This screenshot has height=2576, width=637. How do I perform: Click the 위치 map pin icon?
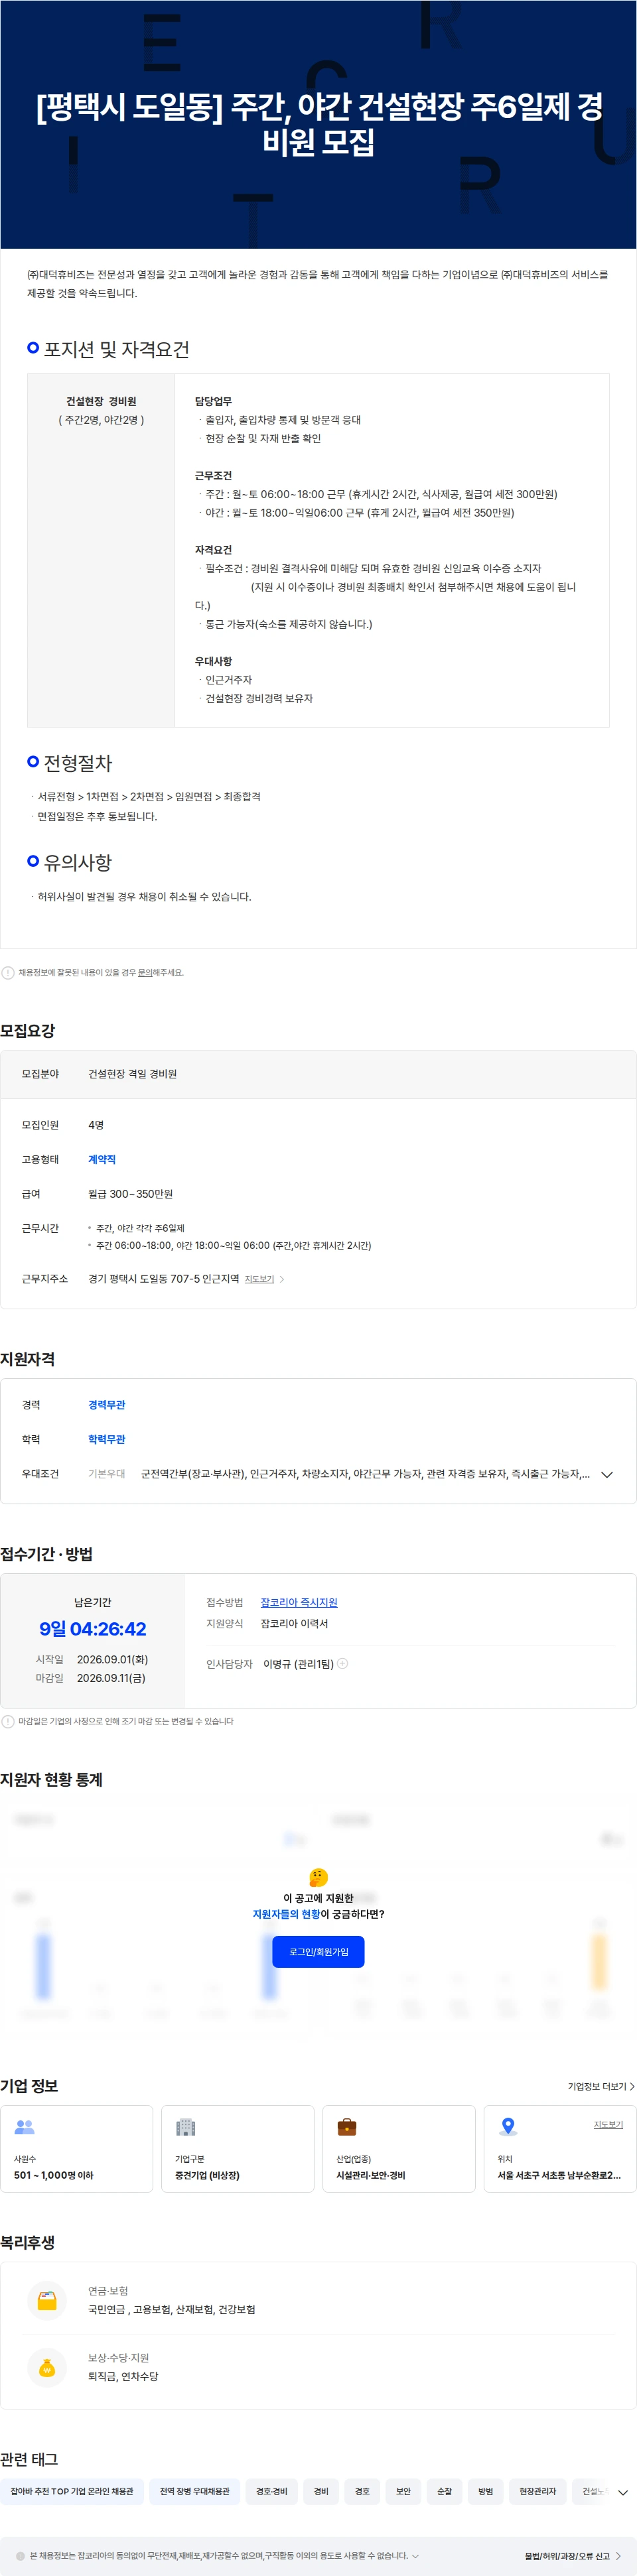(x=508, y=2126)
